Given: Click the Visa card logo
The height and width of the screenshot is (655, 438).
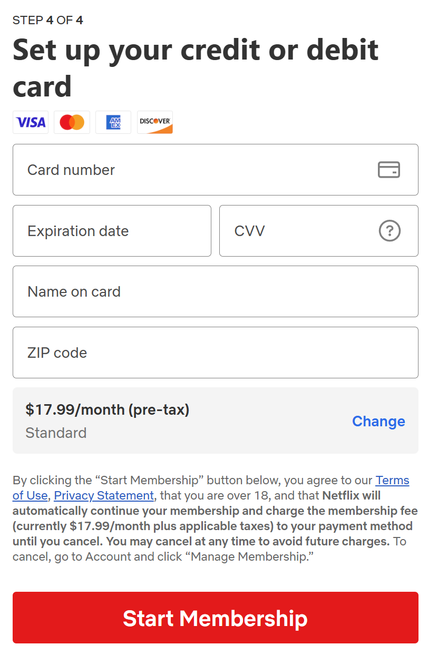Looking at the screenshot, I should [x=31, y=122].
